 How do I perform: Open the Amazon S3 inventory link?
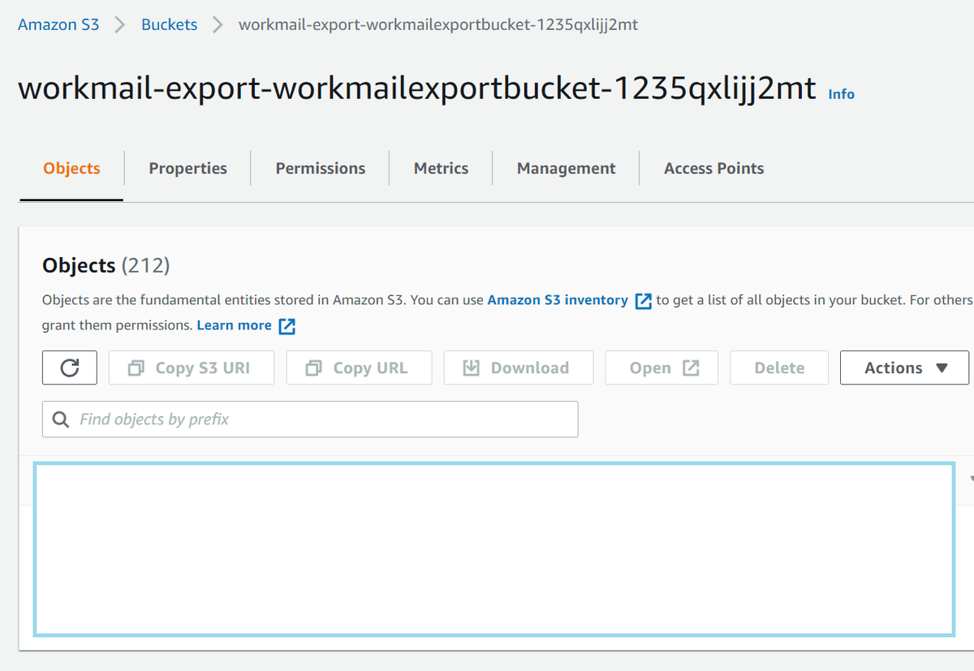[557, 300]
